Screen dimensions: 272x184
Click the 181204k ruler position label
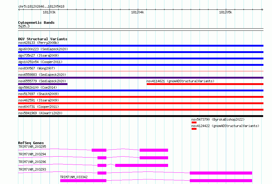(x=138, y=12)
